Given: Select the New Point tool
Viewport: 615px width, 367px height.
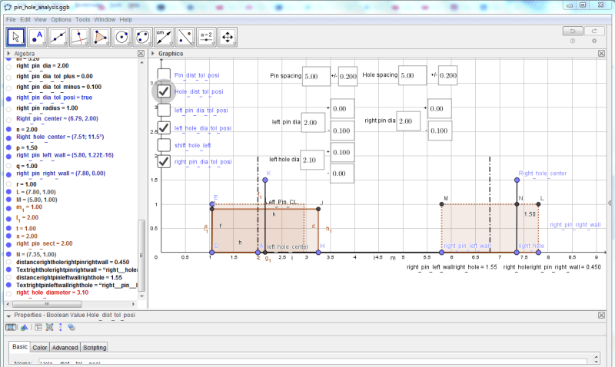Looking at the screenshot, I should click(x=37, y=37).
